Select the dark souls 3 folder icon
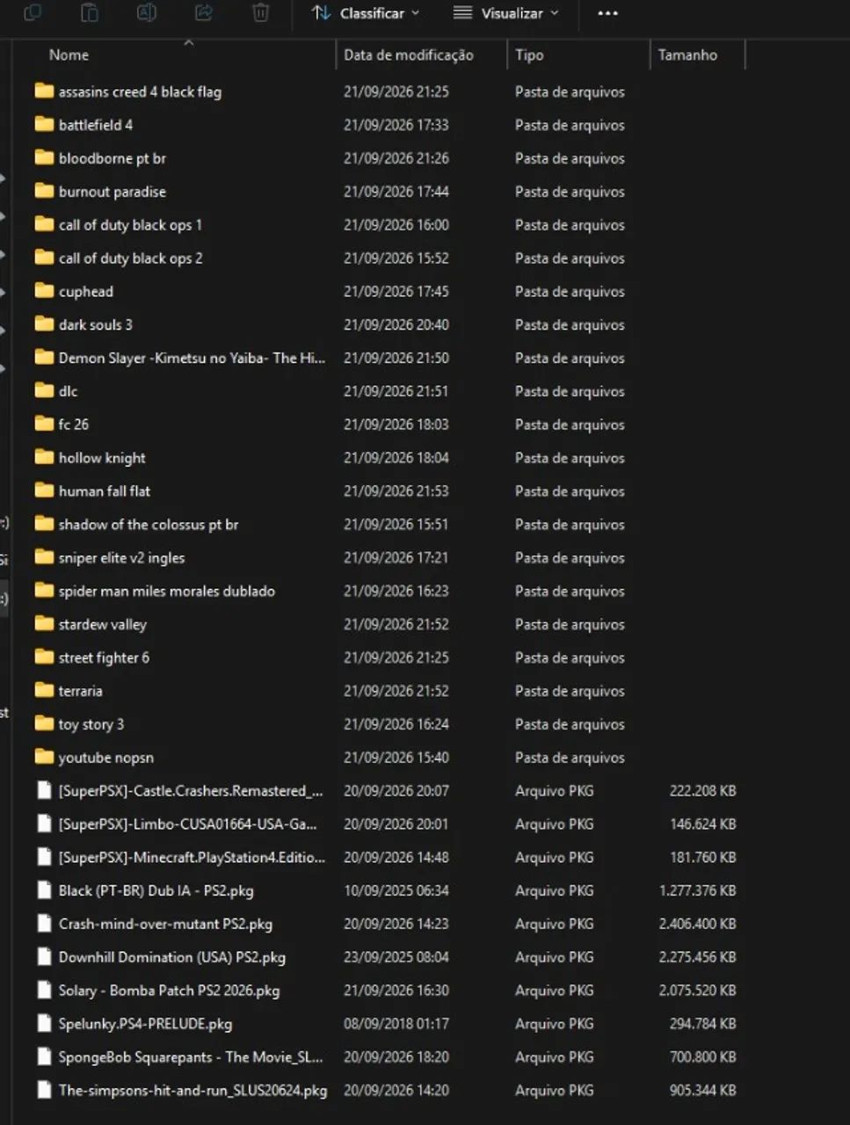850x1125 pixels. [44, 324]
